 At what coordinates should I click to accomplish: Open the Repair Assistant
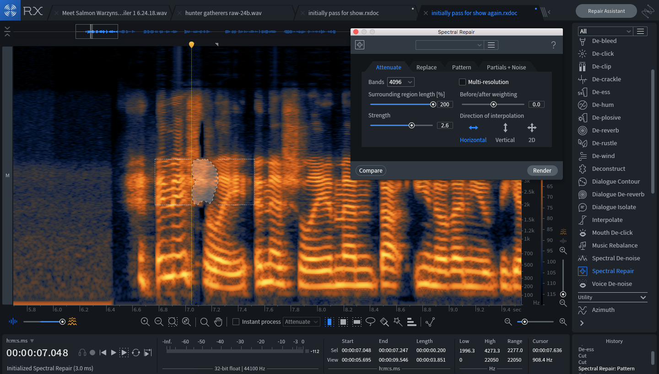[x=606, y=11]
